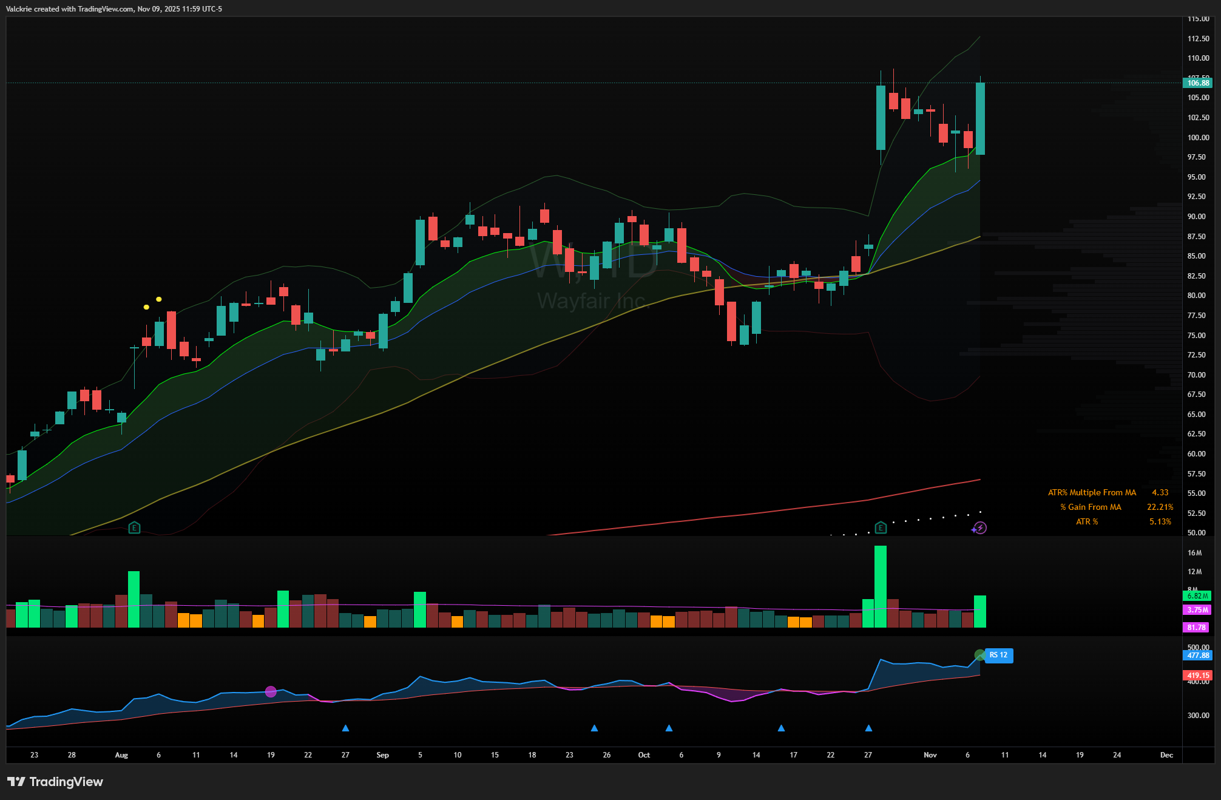
Task: Click the August earnings E marker
Action: coord(135,527)
